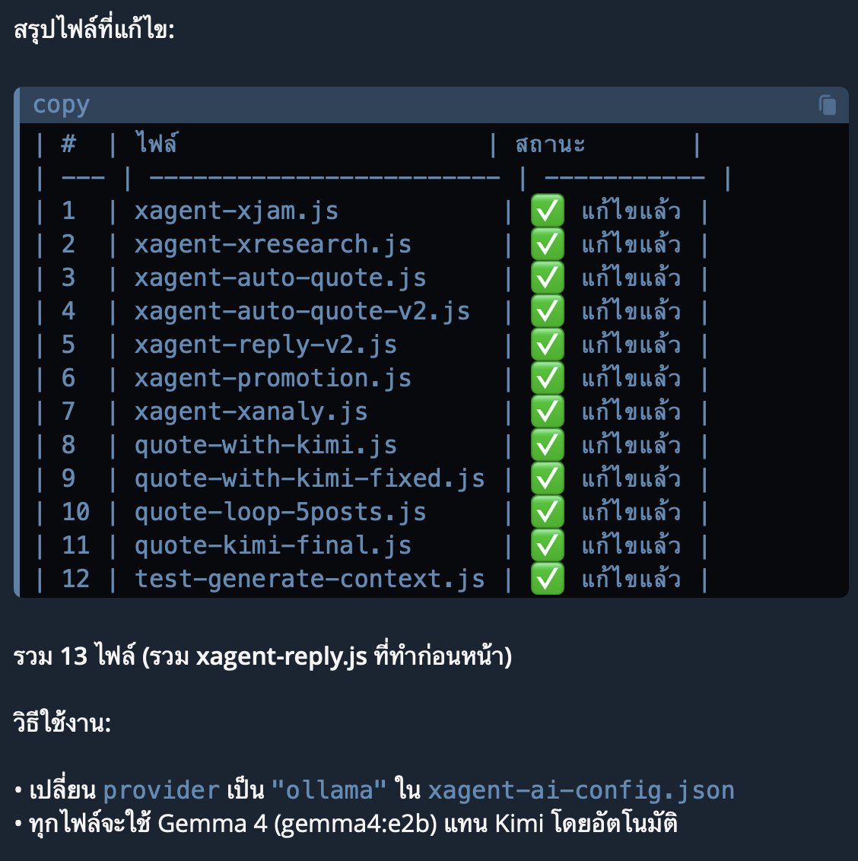
Task: Click the green checkmark for quote-loop-5posts.js
Action: pyautogui.click(x=547, y=512)
